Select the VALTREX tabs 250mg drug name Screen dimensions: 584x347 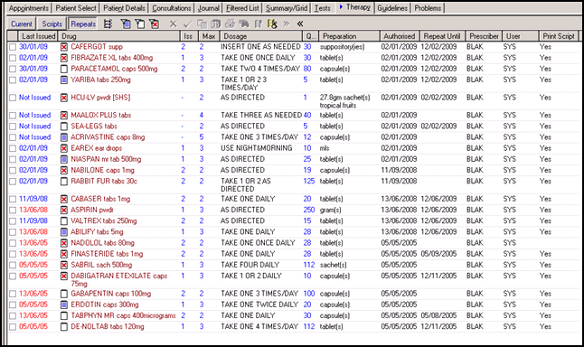pyautogui.click(x=104, y=220)
